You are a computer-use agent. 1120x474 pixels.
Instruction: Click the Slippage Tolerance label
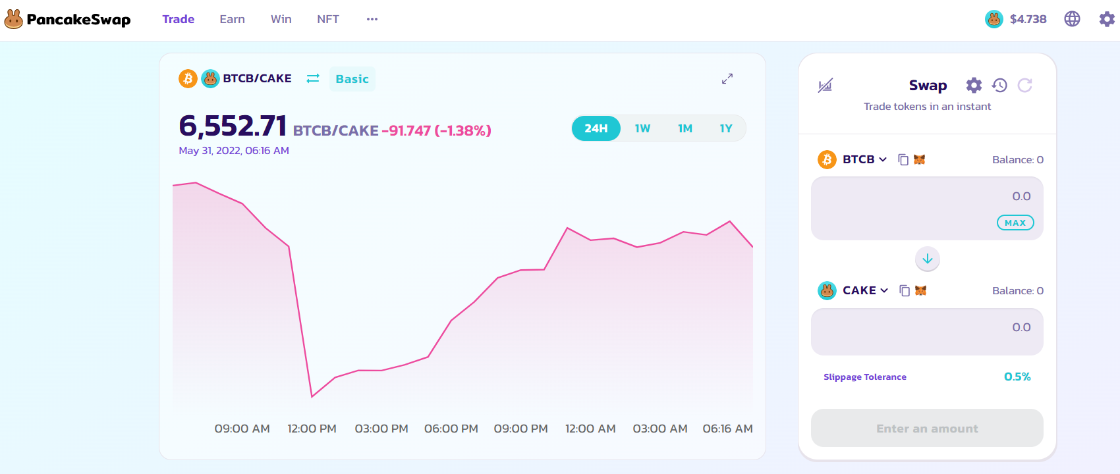865,377
